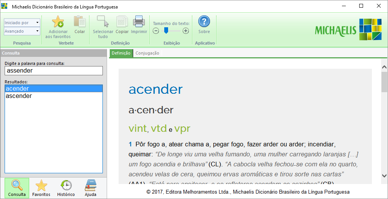Close the Michaelis window

378,6
